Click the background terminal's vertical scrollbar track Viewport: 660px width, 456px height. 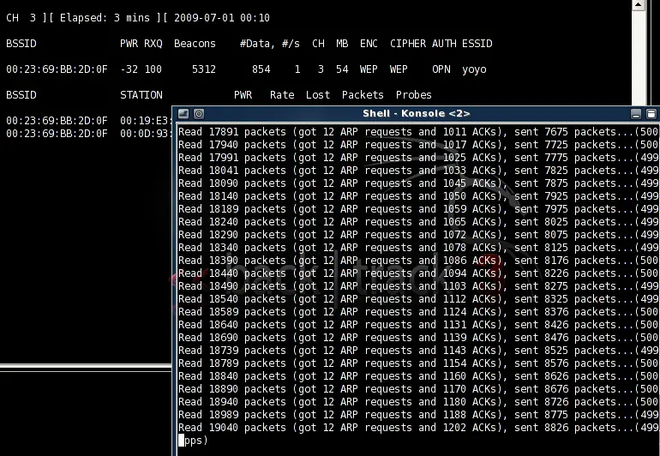coord(639,59)
